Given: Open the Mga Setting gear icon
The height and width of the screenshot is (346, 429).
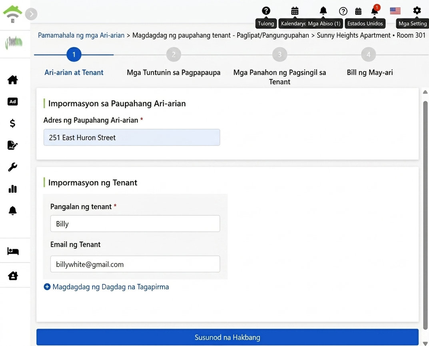Looking at the screenshot, I should click(417, 11).
